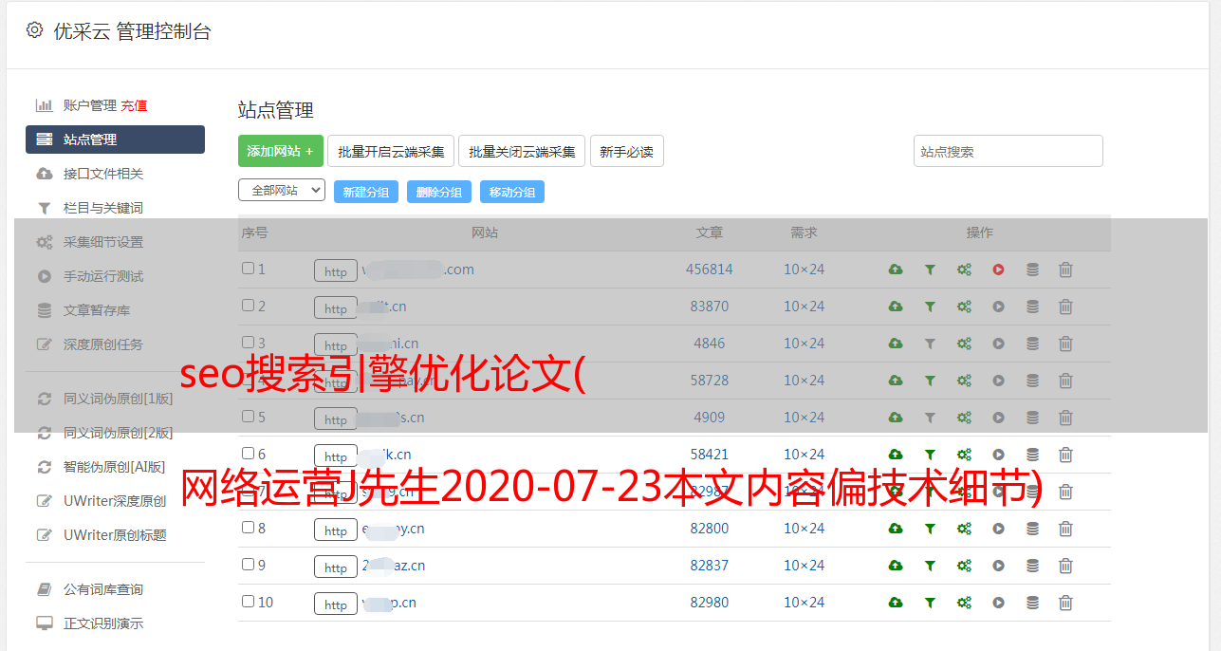Click into the 站点搜索 search field
1221x651 pixels.
tap(1008, 151)
